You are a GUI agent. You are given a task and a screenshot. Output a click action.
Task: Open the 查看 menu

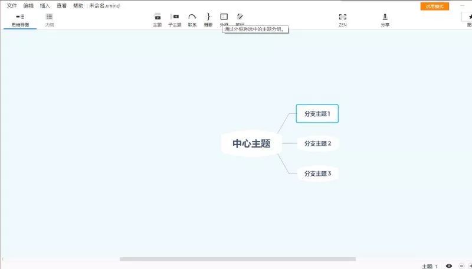coord(62,6)
